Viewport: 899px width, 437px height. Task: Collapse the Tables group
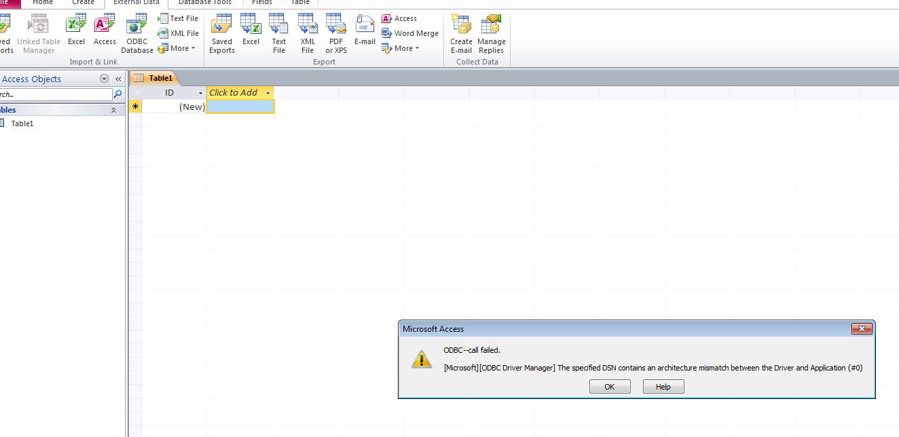coord(113,110)
